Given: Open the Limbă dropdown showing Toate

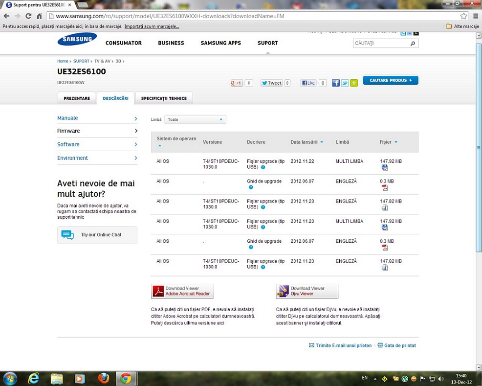Looking at the screenshot, I should click(196, 119).
